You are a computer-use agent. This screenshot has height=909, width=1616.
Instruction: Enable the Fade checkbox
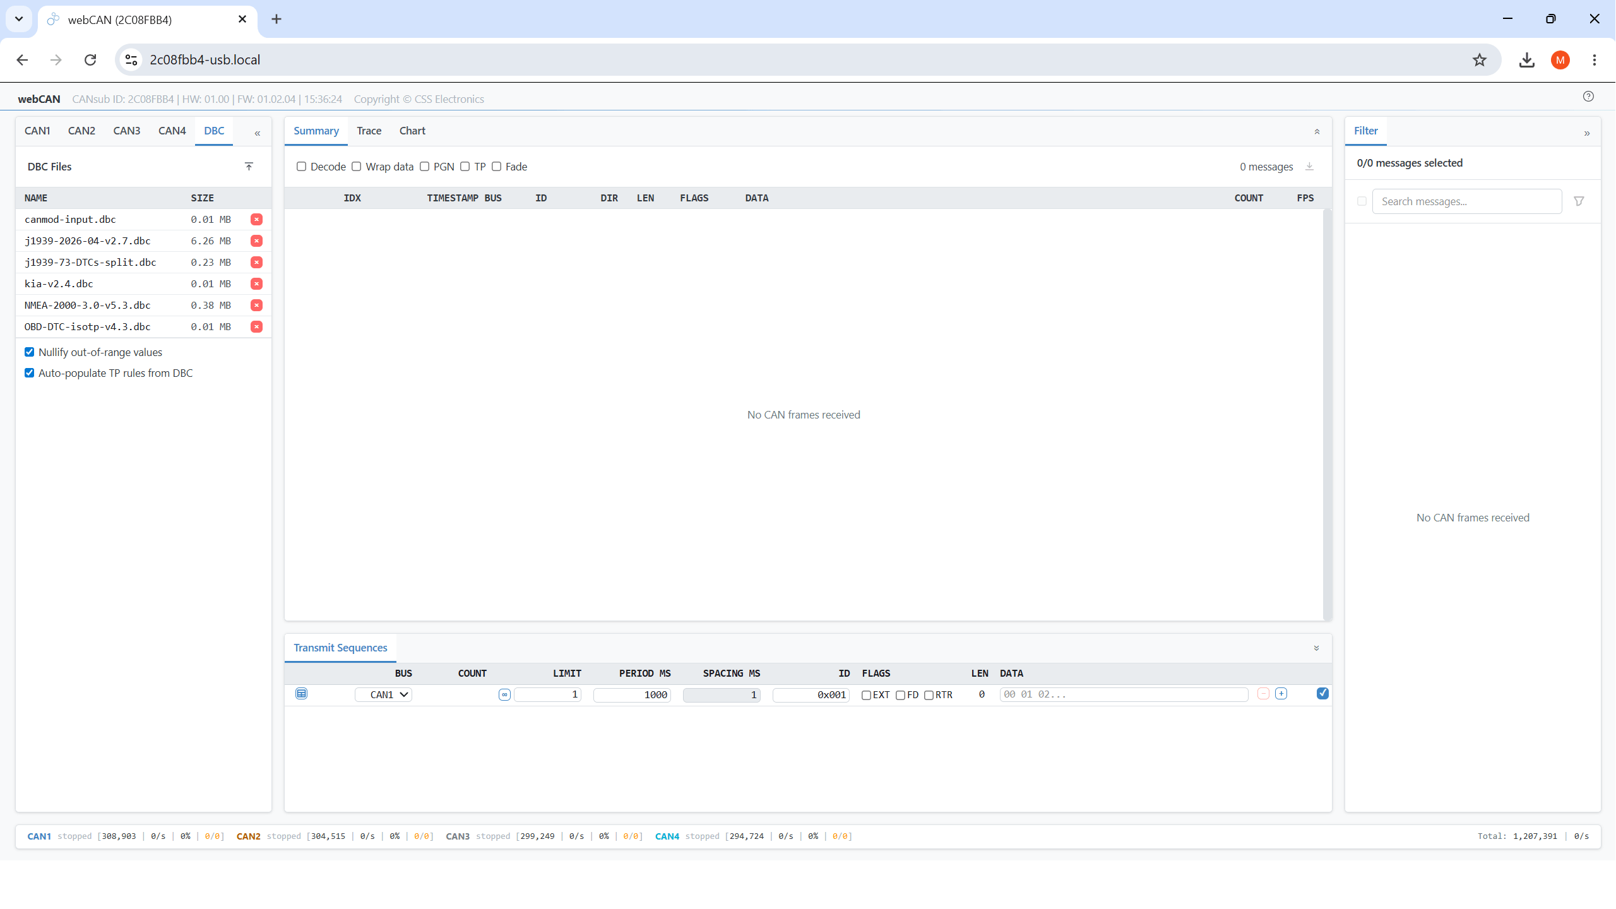click(x=496, y=167)
